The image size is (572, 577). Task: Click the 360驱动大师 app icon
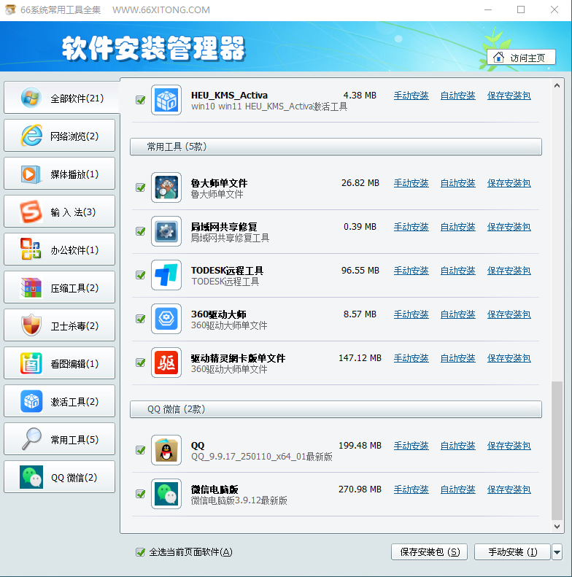click(x=166, y=319)
